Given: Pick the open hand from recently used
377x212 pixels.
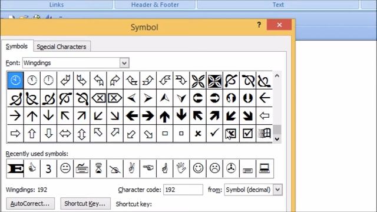Looking at the screenshot, I should click(x=181, y=168).
